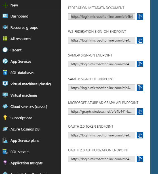Click the 'WS-FEDERATION SIGN-ON ENDPOINT' label

tap(97, 32)
